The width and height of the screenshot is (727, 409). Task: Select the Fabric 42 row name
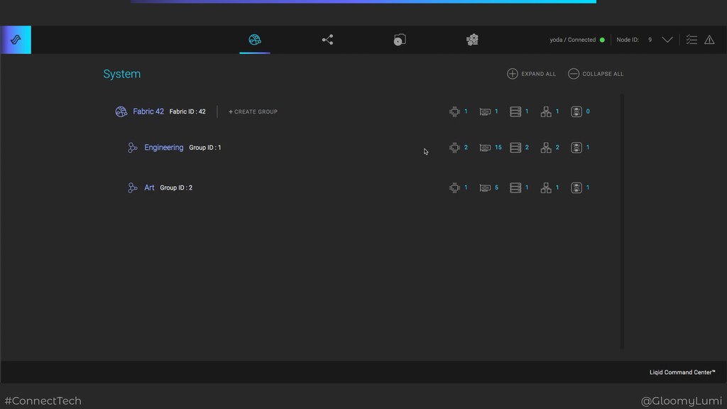[148, 111]
